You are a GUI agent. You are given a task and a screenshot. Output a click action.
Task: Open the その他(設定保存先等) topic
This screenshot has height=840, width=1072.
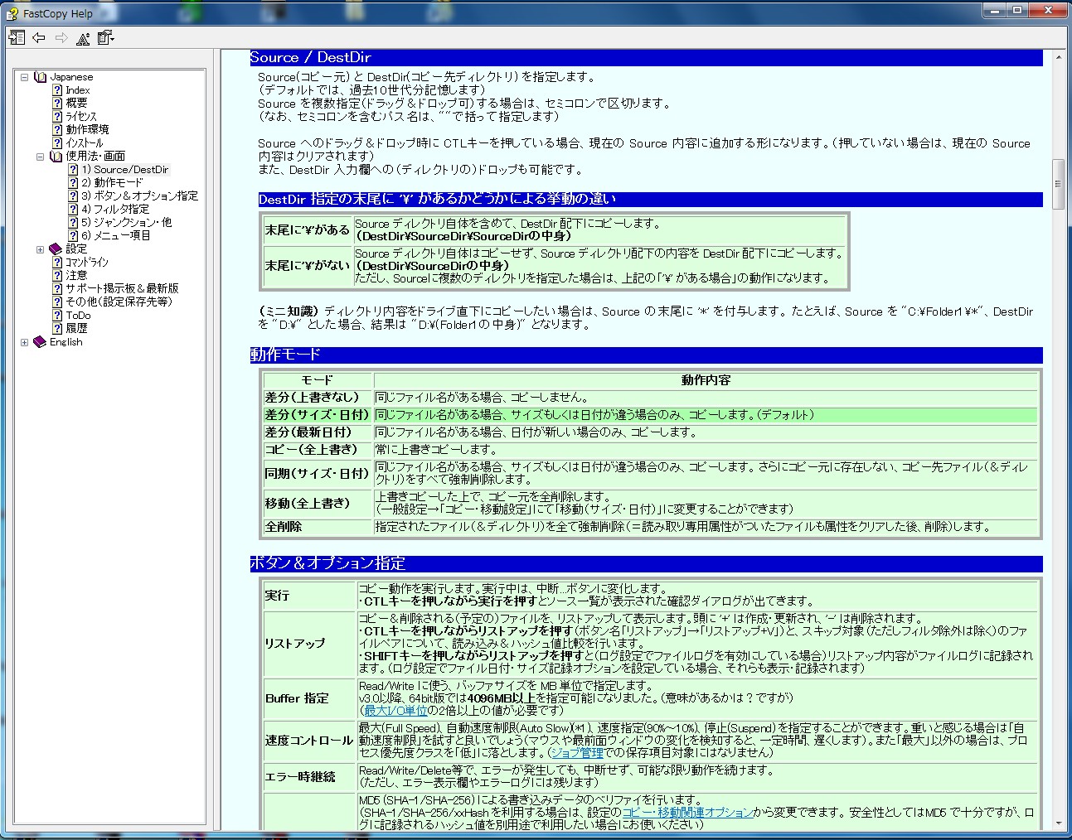click(119, 302)
